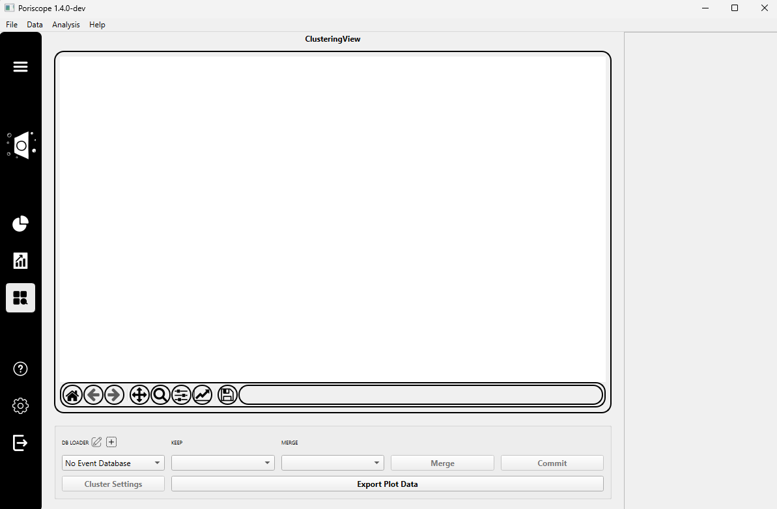Select the pie chart view in sidebar

coord(20,223)
